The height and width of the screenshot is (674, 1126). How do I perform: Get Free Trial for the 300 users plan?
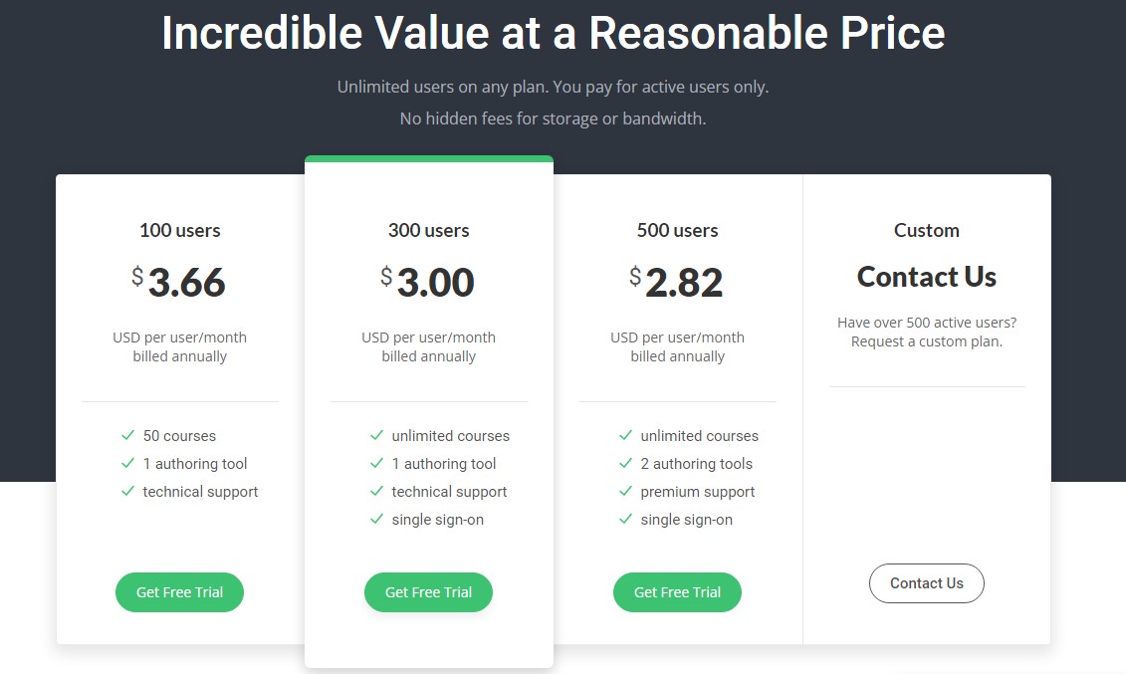click(429, 592)
